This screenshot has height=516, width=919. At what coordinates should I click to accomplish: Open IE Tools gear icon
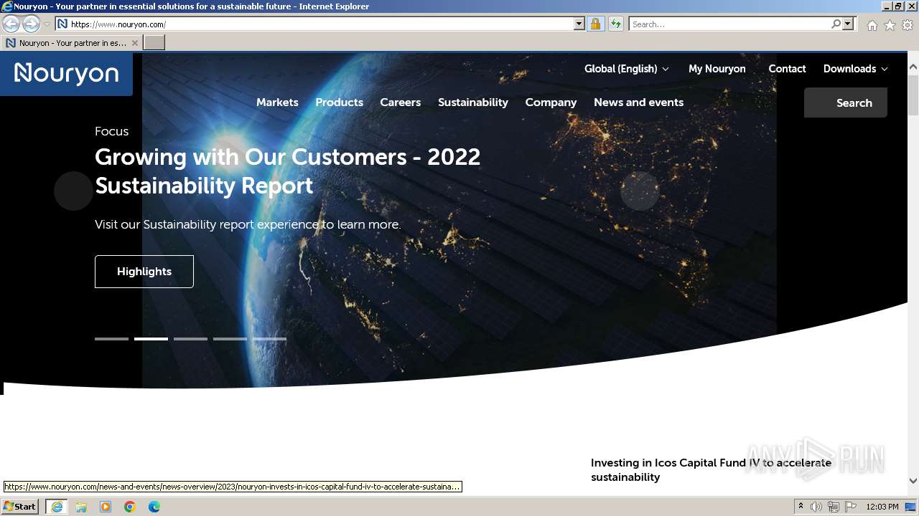point(908,25)
